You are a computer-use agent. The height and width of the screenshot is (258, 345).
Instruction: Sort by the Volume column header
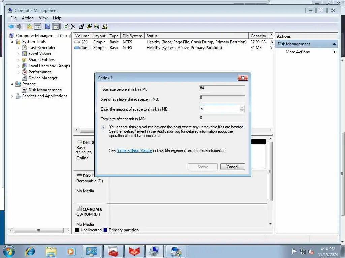tap(82, 36)
